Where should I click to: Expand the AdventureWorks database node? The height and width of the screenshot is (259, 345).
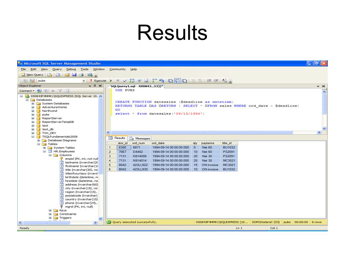click(33, 107)
